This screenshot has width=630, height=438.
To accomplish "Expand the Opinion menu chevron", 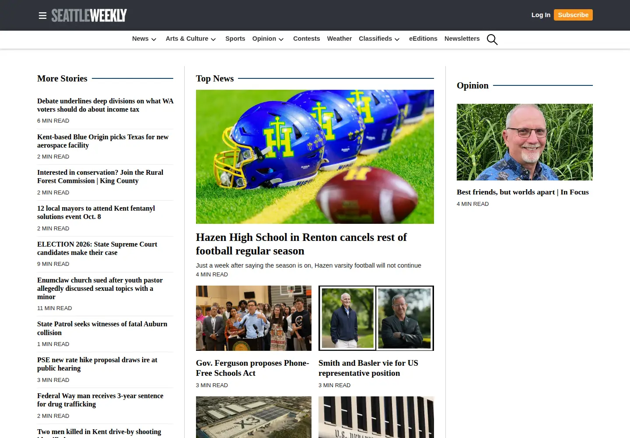I will [x=281, y=39].
